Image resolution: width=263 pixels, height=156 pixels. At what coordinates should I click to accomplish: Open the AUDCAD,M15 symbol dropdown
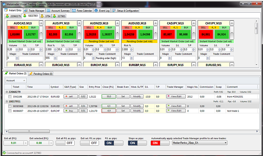[41, 23]
